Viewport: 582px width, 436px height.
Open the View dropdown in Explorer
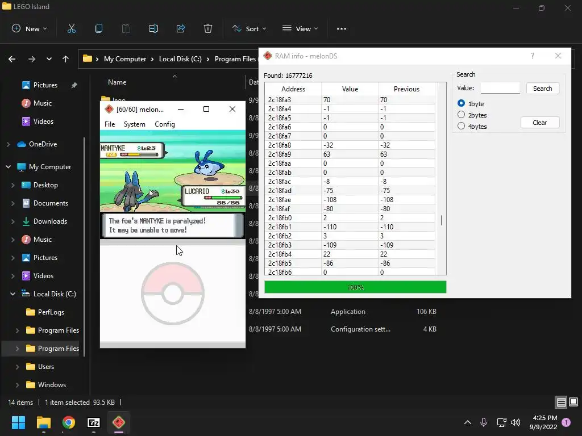[300, 28]
